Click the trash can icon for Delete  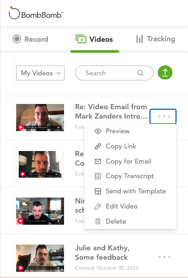(98, 221)
